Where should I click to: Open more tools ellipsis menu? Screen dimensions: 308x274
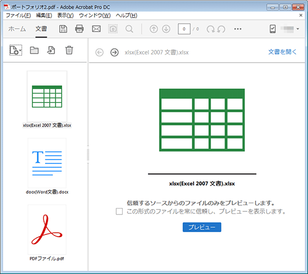click(238, 29)
